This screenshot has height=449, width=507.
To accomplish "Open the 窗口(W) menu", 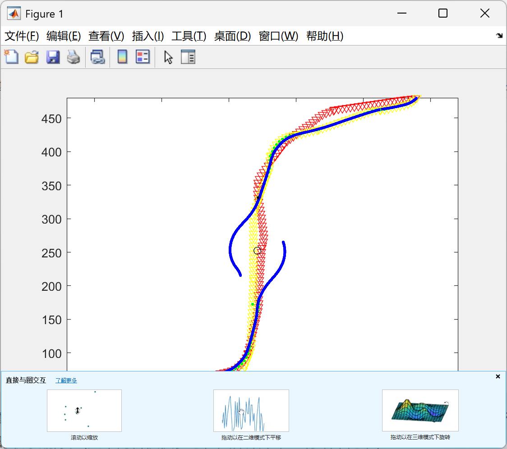I will coord(278,36).
